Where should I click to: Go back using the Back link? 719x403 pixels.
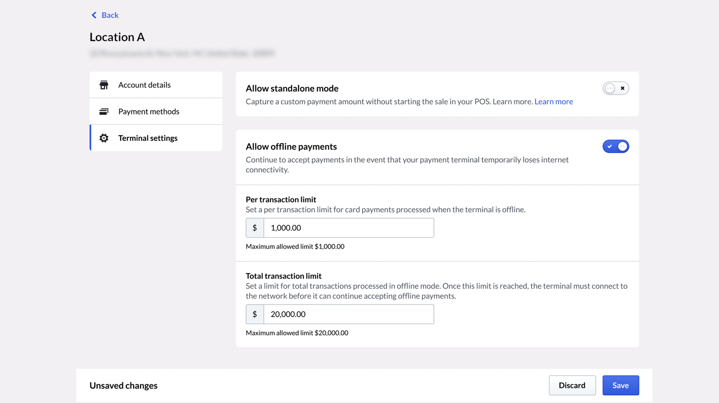(x=110, y=15)
